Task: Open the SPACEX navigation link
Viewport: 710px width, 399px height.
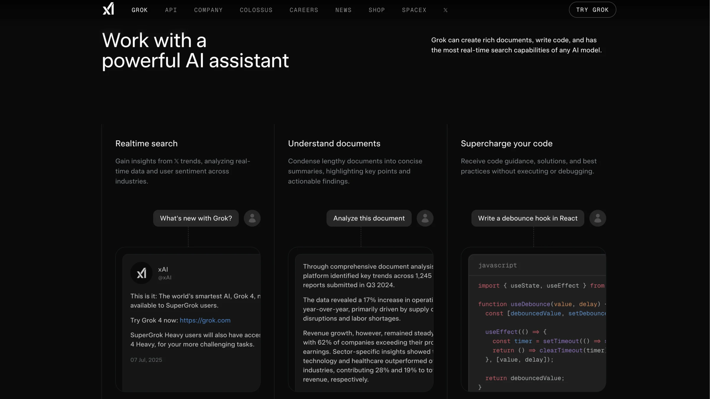Action: (x=414, y=10)
